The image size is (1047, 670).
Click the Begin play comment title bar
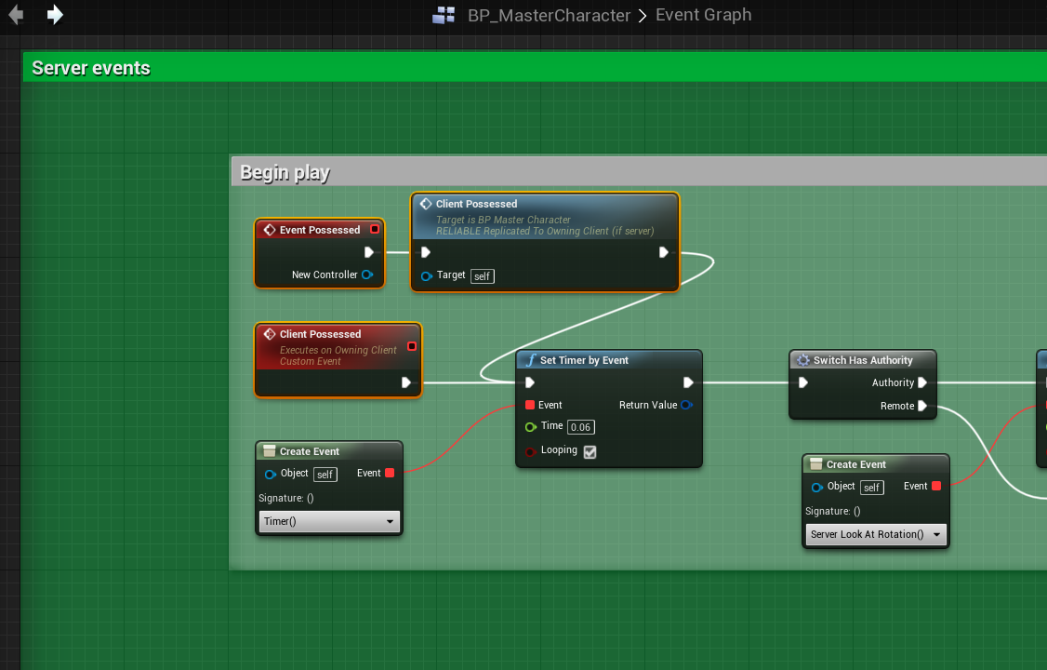tap(639, 171)
